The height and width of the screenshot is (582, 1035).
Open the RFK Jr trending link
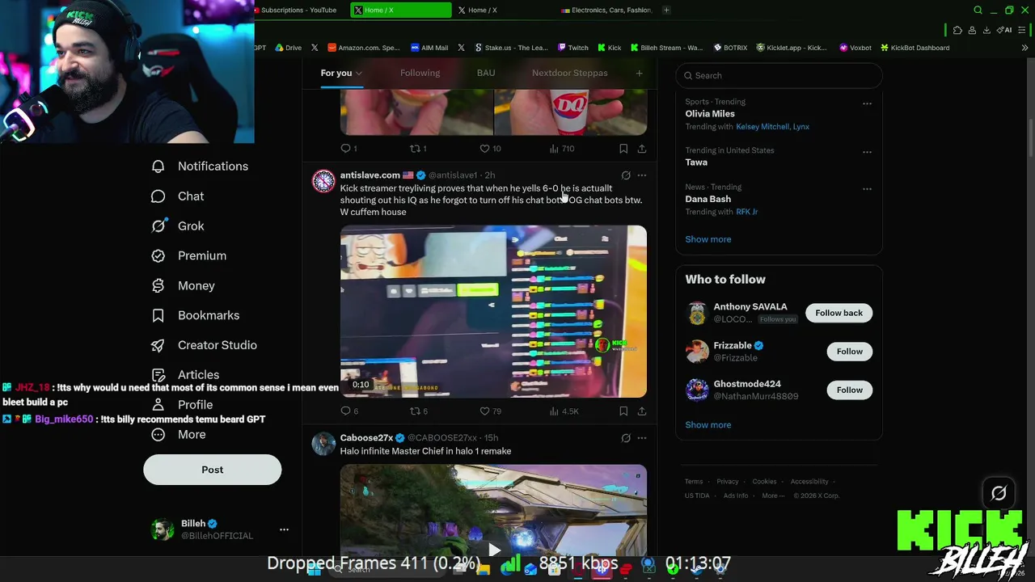[x=746, y=212]
